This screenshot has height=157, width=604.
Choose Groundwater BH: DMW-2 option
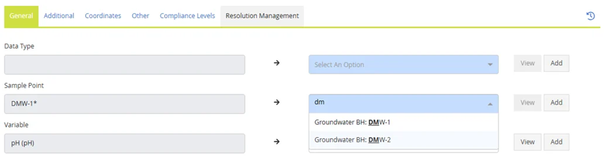coord(352,140)
